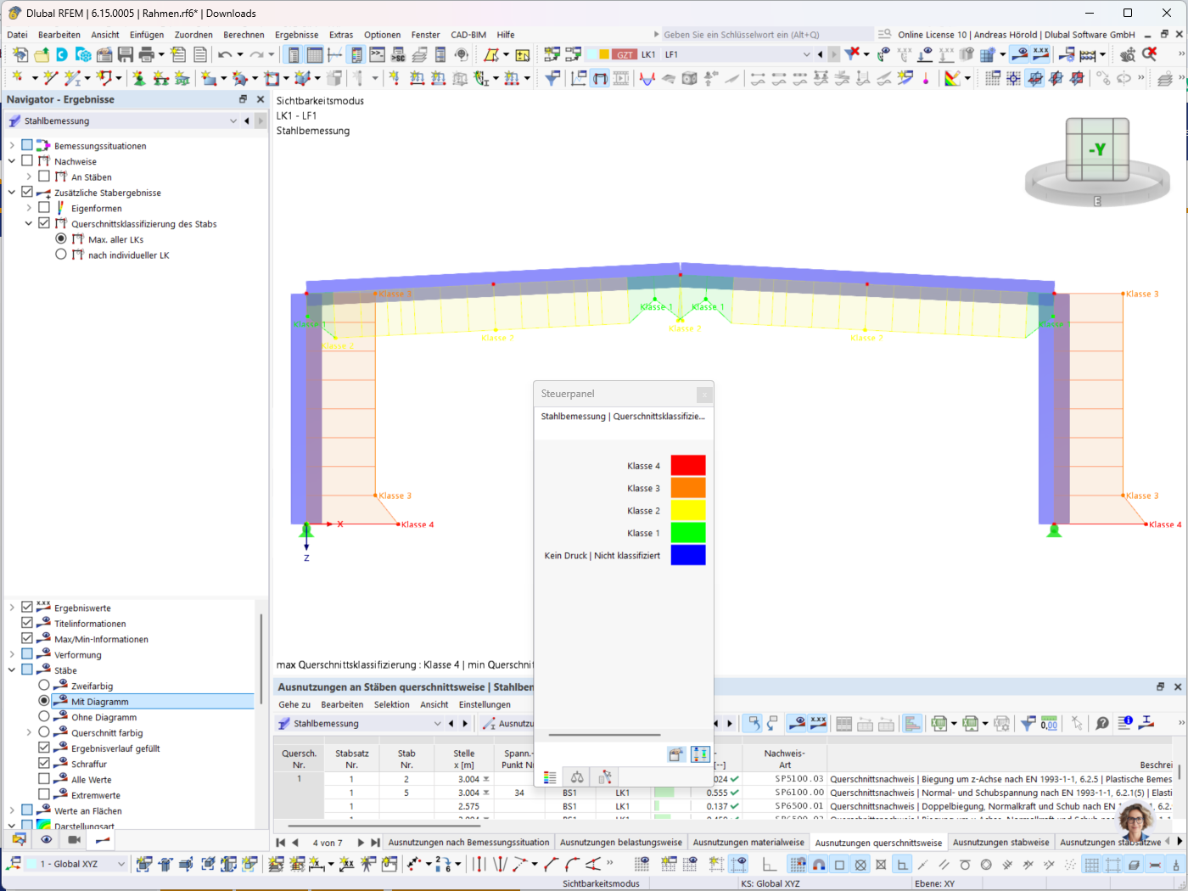Screen dimensions: 1188x891
Task: Click the view cube -Y face
Action: coord(1097,149)
